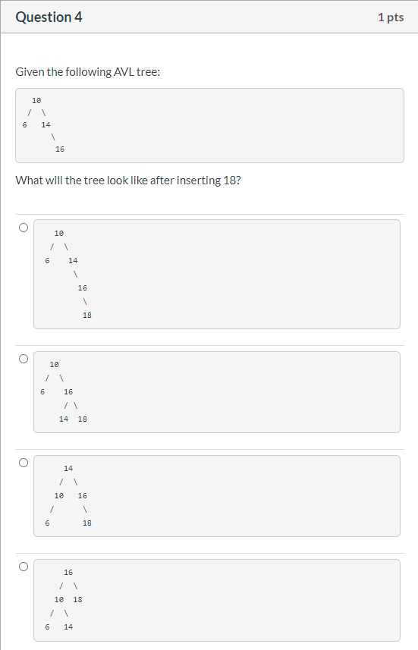Click node 6 in the third answer's tree
Viewport: 418px width, 650px height.
(x=47, y=523)
